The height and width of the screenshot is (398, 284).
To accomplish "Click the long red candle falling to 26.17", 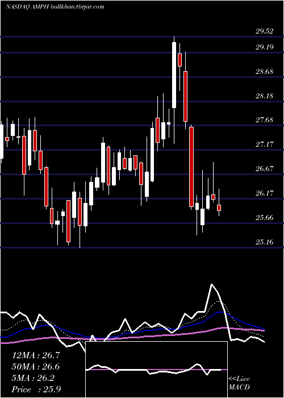I will point(191,167).
